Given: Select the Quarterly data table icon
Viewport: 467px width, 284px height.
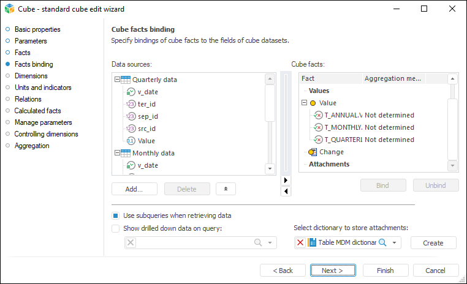Looking at the screenshot, I should pos(126,80).
